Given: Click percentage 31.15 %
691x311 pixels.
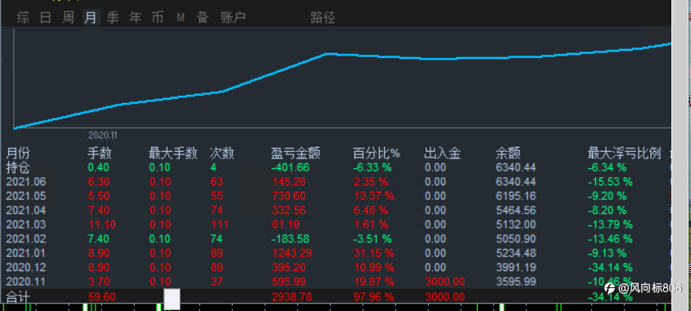Looking at the screenshot, I should pos(374,253).
